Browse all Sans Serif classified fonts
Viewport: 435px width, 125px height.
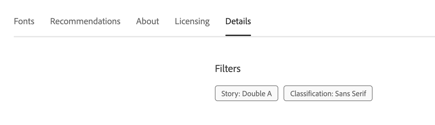(328, 94)
